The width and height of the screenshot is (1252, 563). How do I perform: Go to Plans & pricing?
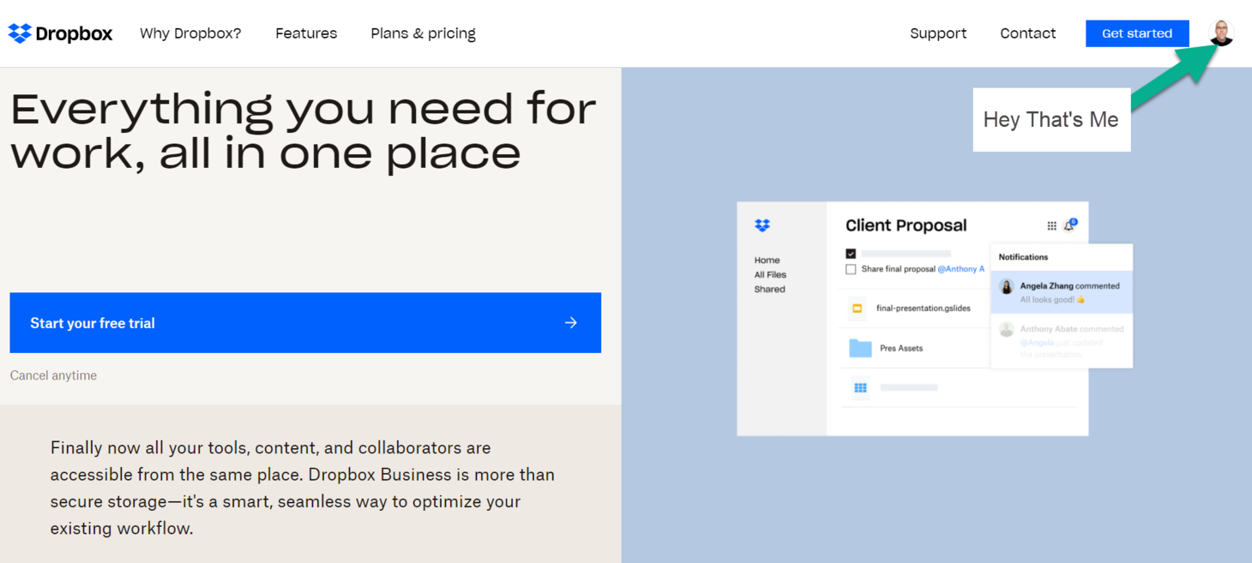tap(423, 33)
